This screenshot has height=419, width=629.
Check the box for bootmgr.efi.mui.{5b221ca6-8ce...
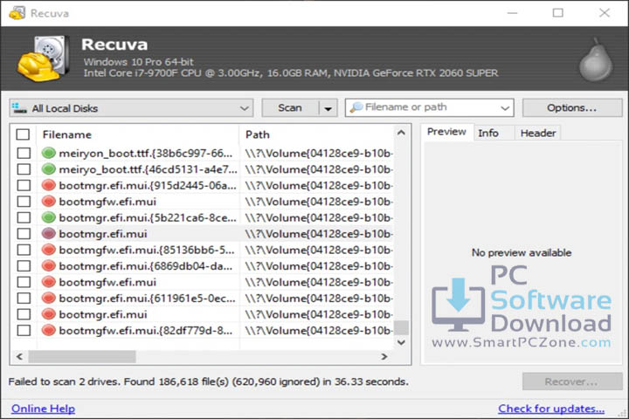click(24, 217)
